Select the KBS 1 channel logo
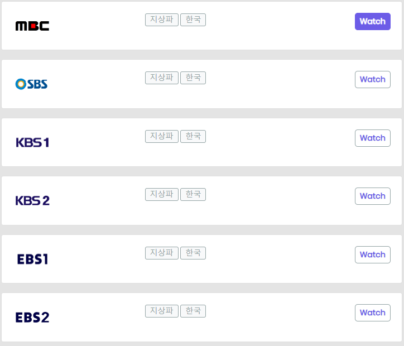This screenshot has width=404, height=346. pyautogui.click(x=32, y=142)
